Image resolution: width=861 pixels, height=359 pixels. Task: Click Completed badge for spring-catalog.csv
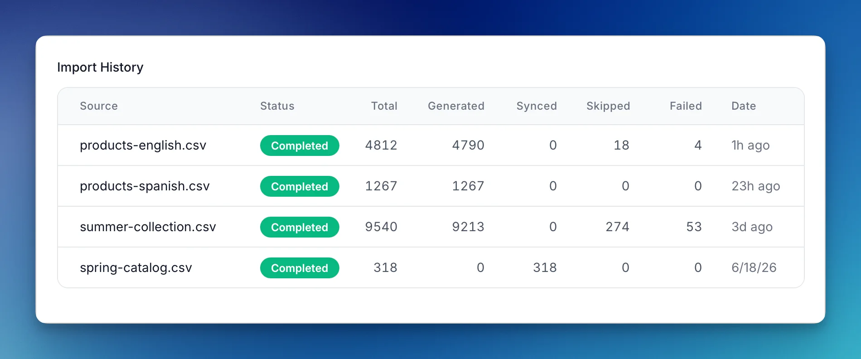(300, 268)
